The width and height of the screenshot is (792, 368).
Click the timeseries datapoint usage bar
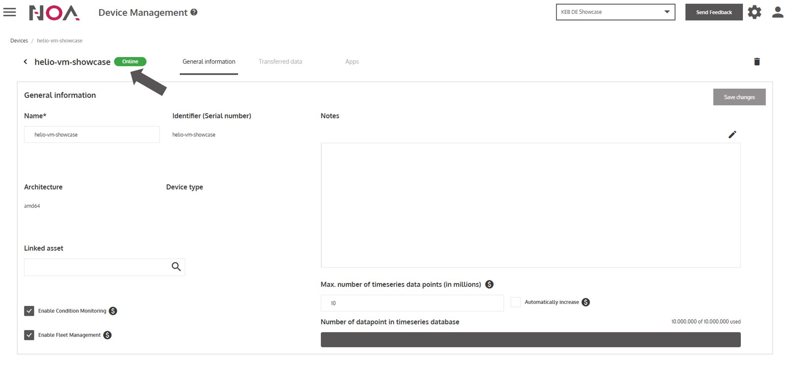click(x=530, y=339)
